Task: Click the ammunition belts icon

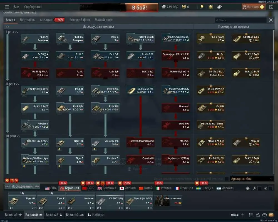Action: [266, 188]
